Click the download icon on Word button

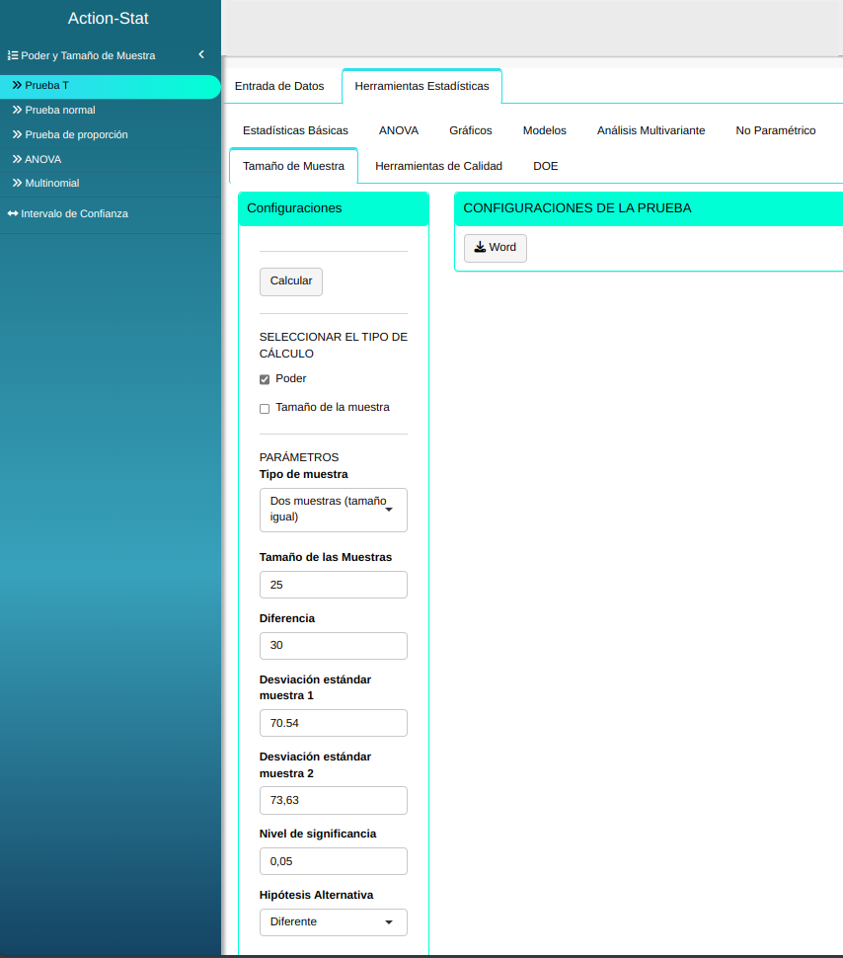coord(480,248)
